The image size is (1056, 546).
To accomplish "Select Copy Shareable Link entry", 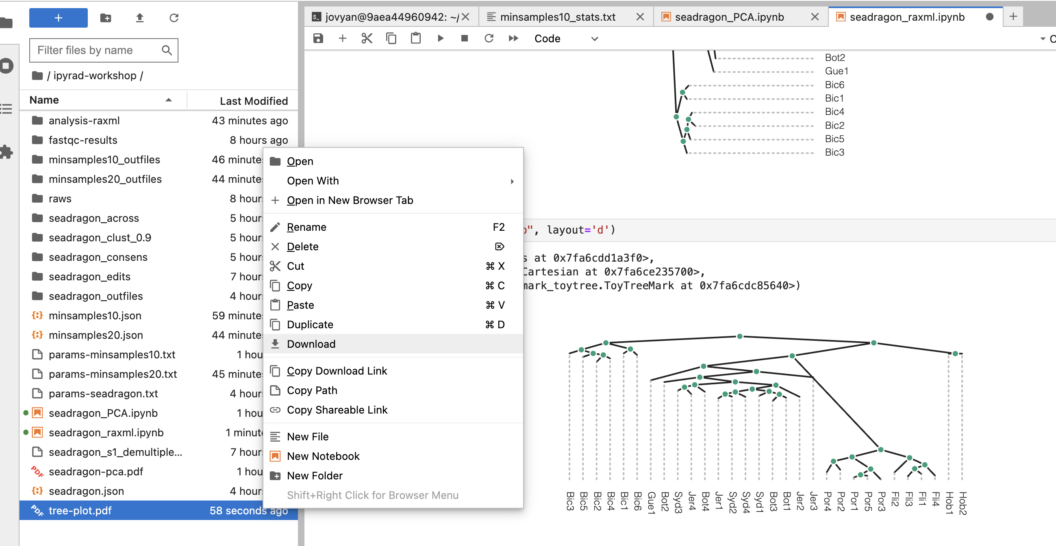I will click(393, 410).
